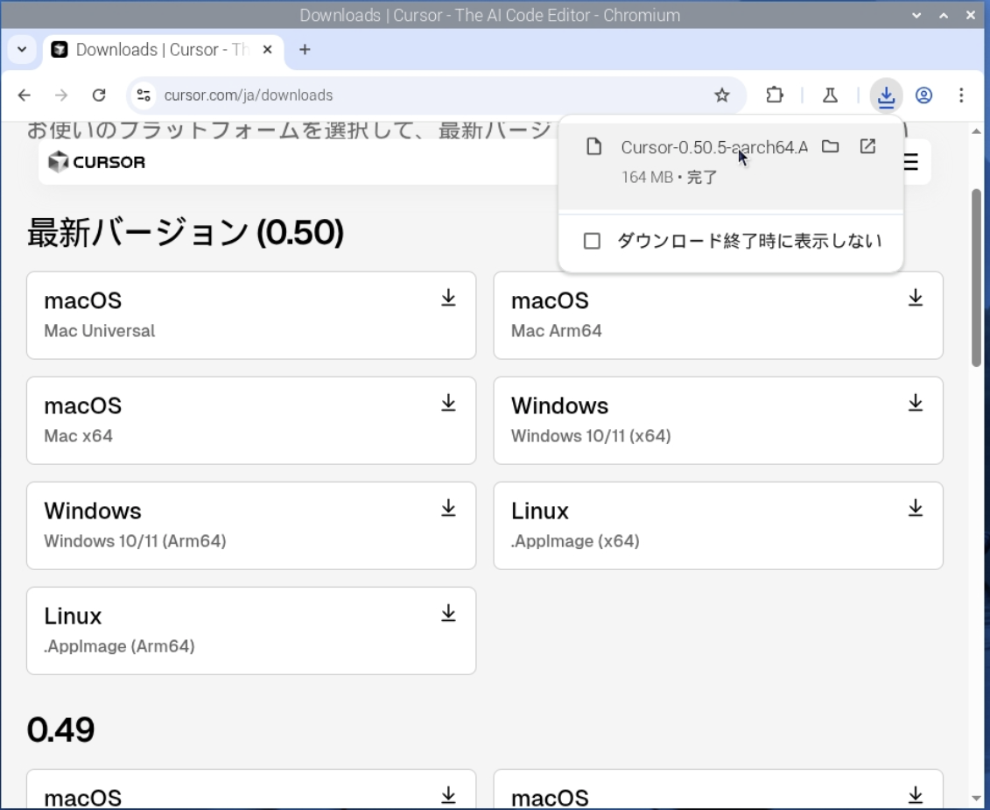Viewport: 990px width, 810px height.
Task: Click the 'Windows 10/11 (x64)' subtitle text
Action: click(x=591, y=436)
